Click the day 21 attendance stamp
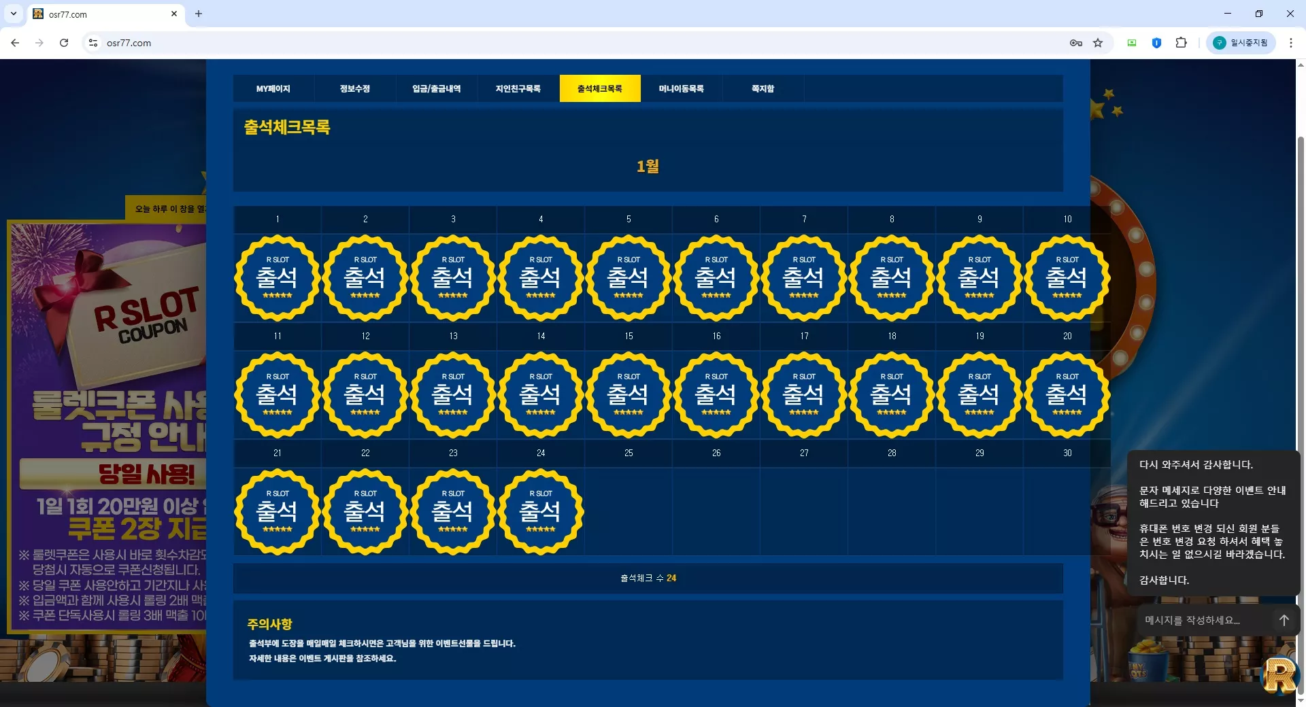 pyautogui.click(x=278, y=511)
